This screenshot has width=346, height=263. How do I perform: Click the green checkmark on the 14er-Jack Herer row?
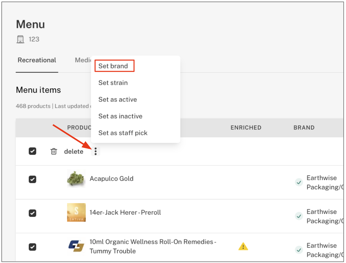pos(299,216)
